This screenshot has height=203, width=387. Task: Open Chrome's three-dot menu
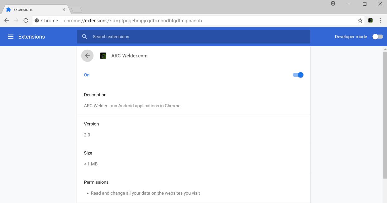[x=381, y=21]
